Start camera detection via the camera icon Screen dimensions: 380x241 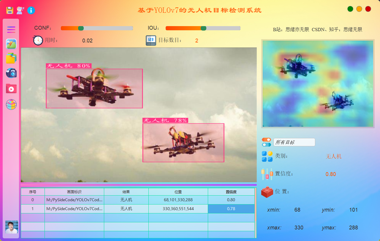(11, 73)
